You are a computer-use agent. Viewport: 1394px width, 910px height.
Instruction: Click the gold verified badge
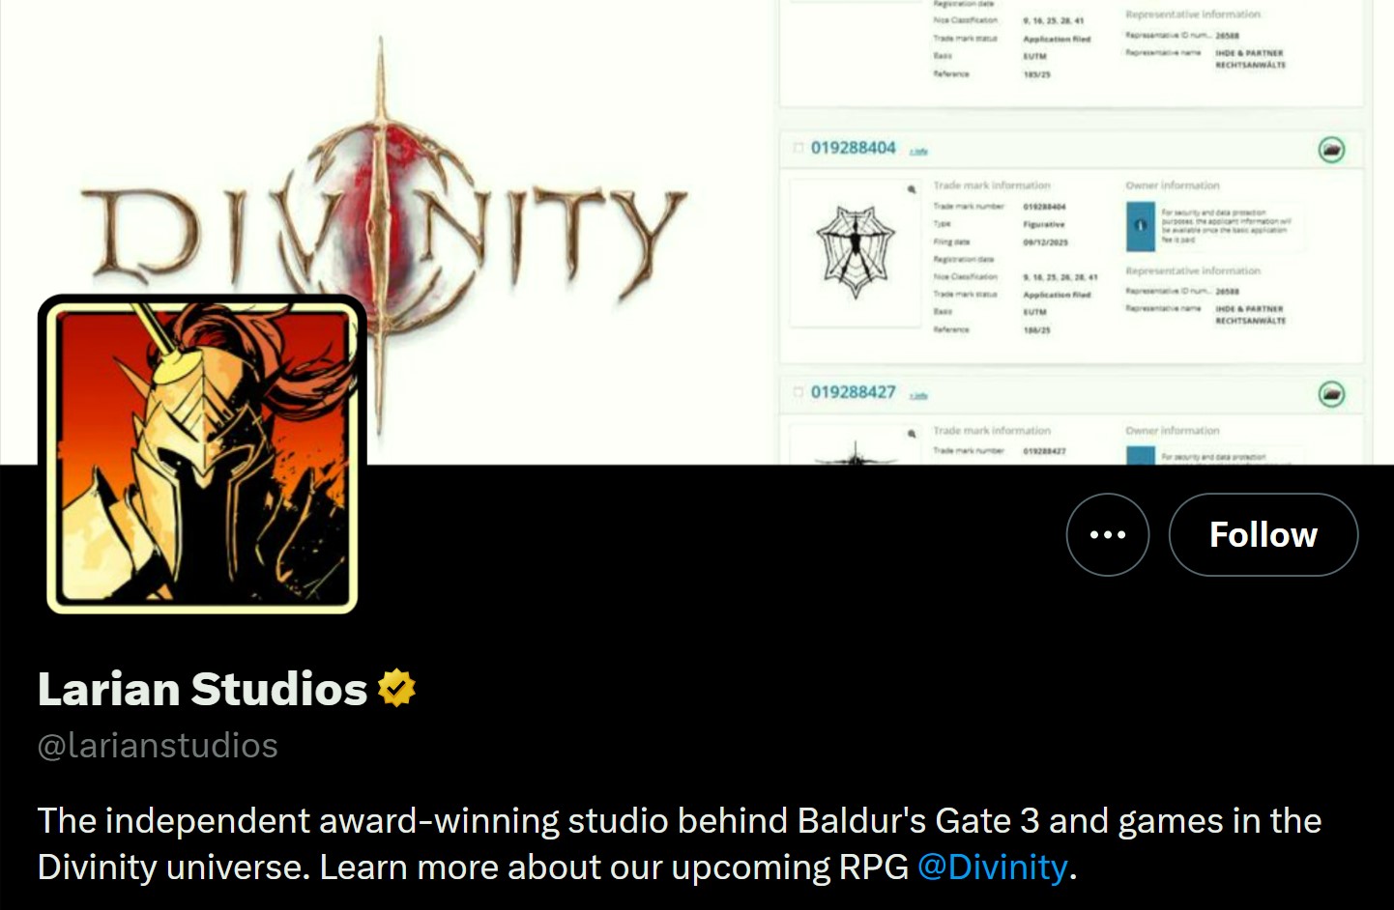pyautogui.click(x=396, y=689)
